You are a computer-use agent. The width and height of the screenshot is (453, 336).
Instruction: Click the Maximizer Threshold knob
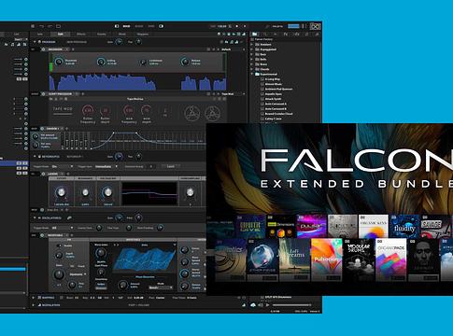click(59, 62)
